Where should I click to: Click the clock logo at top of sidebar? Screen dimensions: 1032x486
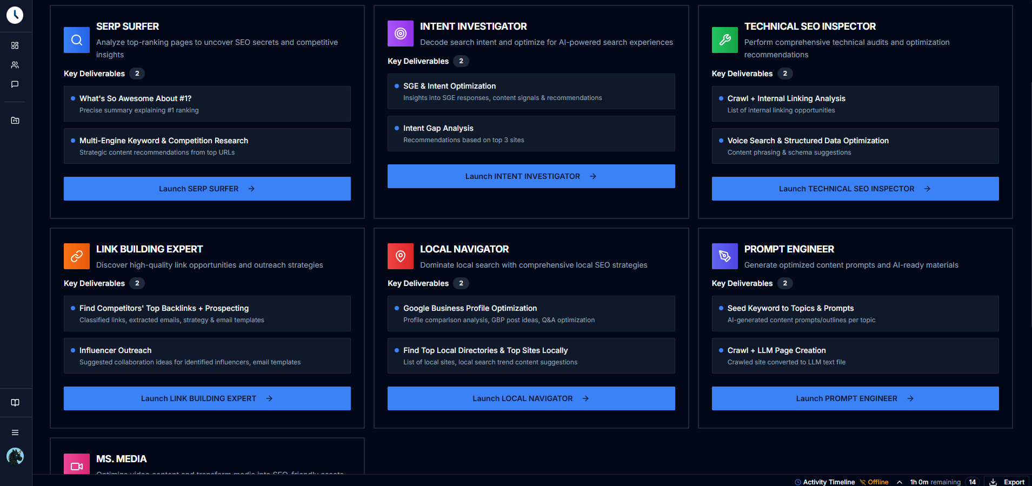pyautogui.click(x=15, y=15)
